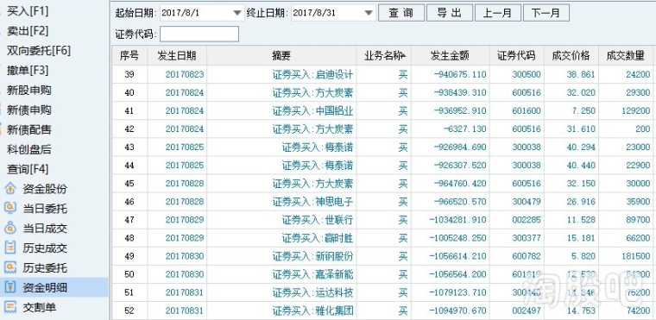Click the 发生金额 column header
656x320 pixels.
point(451,56)
